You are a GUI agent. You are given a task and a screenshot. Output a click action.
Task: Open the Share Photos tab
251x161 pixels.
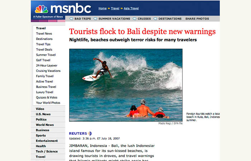coord(197,19)
